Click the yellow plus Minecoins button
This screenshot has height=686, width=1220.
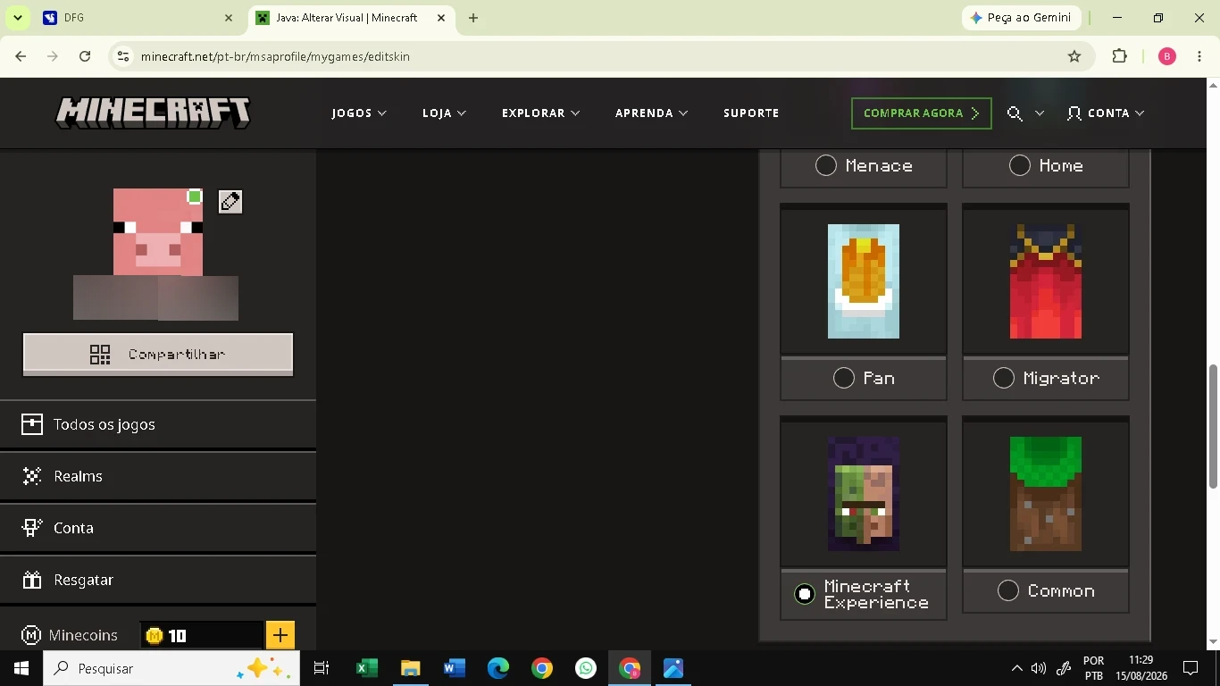point(280,635)
